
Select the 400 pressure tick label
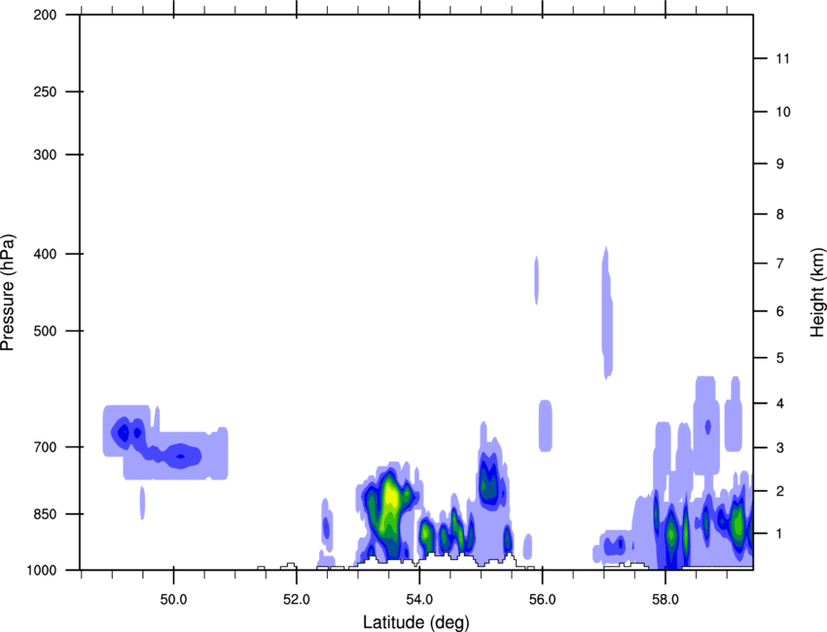point(45,254)
